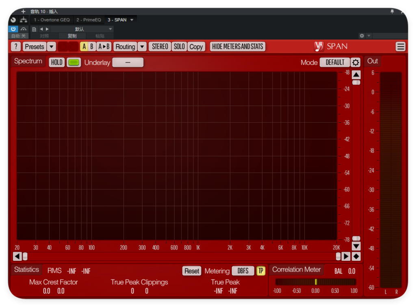The height and width of the screenshot is (307, 416).
Task: Expand the arrow next to Routing
Action: coord(142,47)
